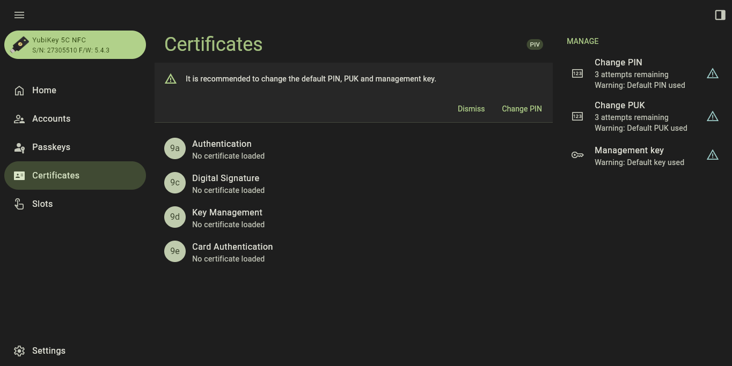Click the warning icon beside Management key

(712, 155)
